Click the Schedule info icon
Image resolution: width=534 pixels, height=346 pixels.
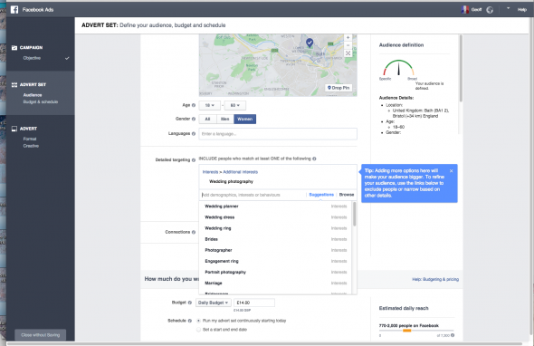pyautogui.click(x=190, y=321)
